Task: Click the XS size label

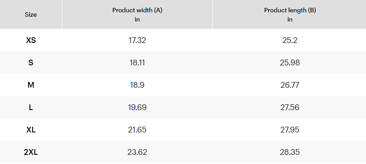Action: [x=31, y=40]
